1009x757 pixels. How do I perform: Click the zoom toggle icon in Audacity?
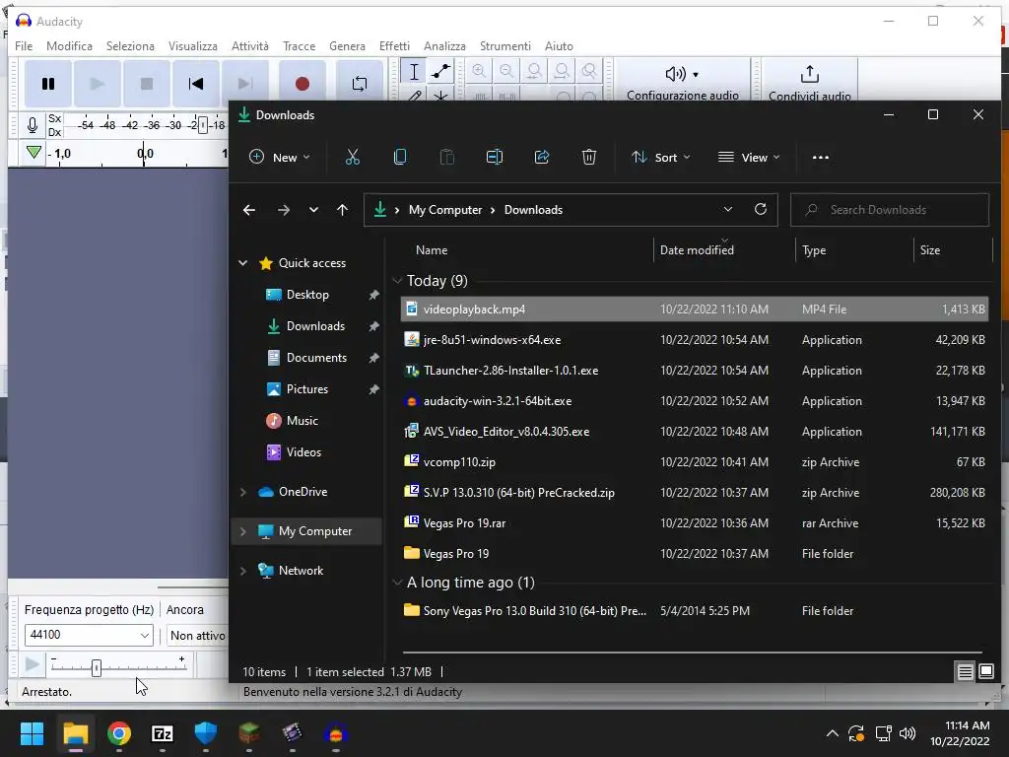tap(589, 71)
